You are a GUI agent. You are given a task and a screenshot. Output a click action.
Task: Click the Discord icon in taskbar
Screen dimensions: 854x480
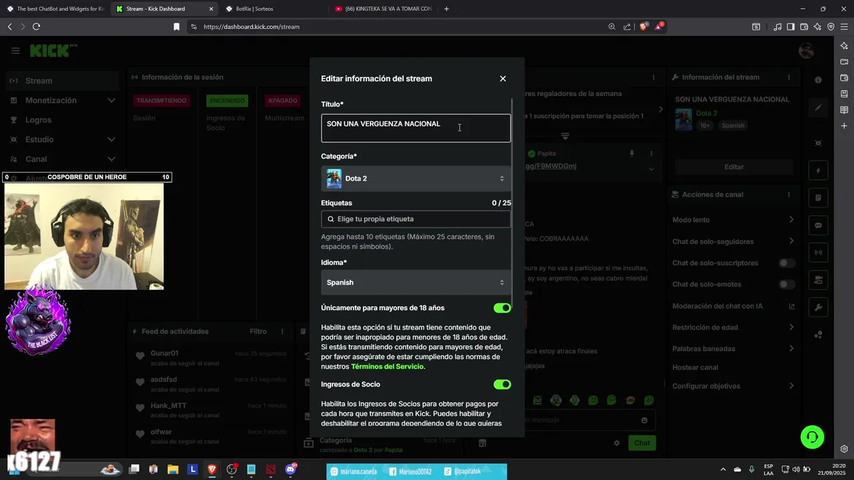coord(290,469)
